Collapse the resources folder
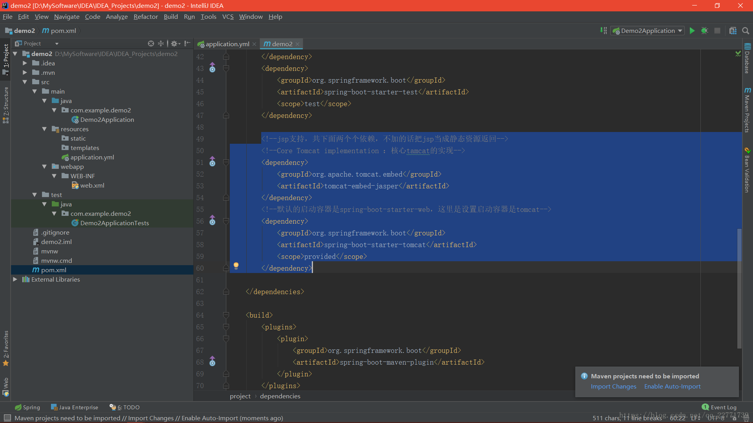 (x=44, y=129)
